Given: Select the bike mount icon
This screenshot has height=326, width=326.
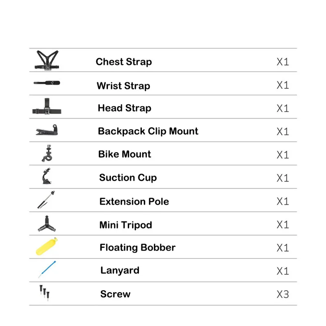Looking at the screenshot, I should click(x=47, y=153).
